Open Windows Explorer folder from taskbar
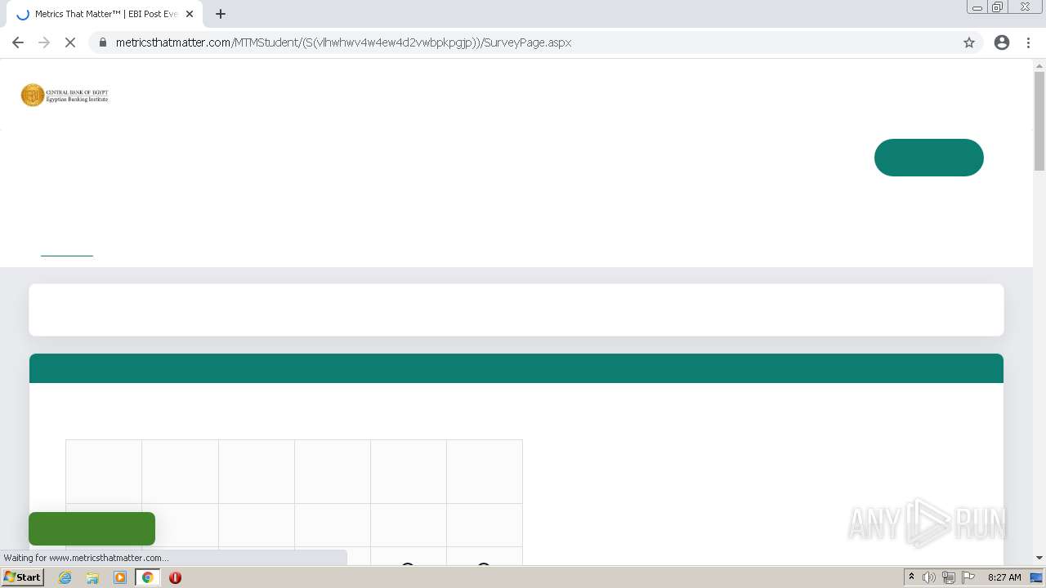1046x588 pixels. (x=92, y=577)
